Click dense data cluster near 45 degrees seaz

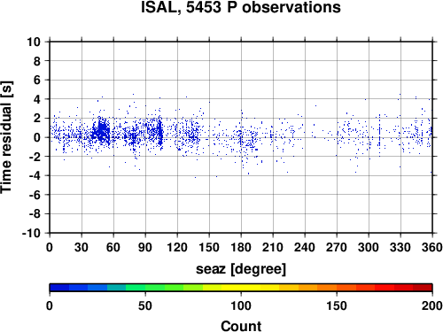[x=101, y=131]
